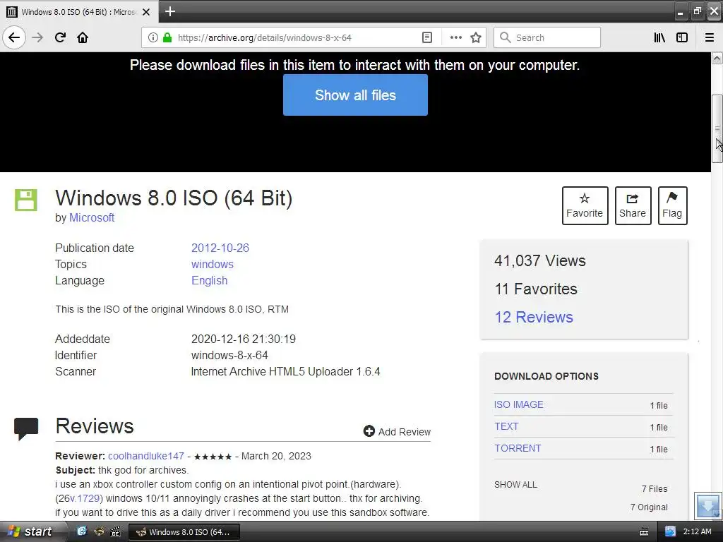Share this archive item
This screenshot has height=542, width=723.
(633, 205)
